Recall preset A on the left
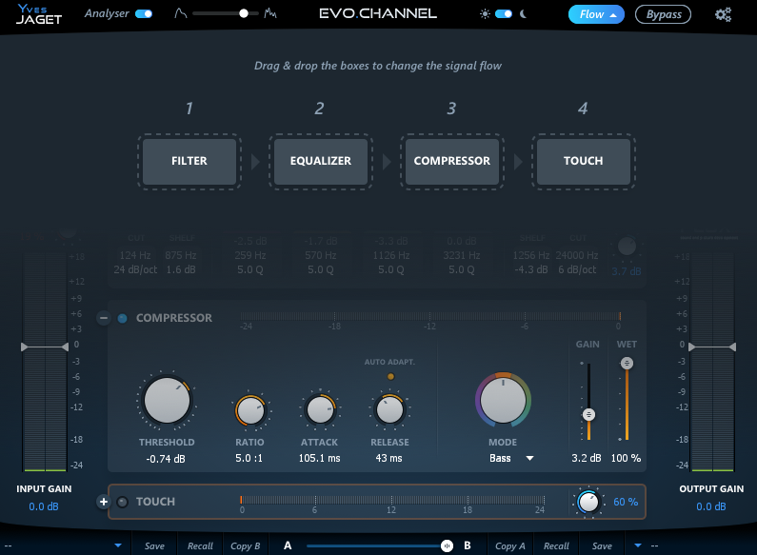The height and width of the screenshot is (555, 757). click(x=200, y=545)
